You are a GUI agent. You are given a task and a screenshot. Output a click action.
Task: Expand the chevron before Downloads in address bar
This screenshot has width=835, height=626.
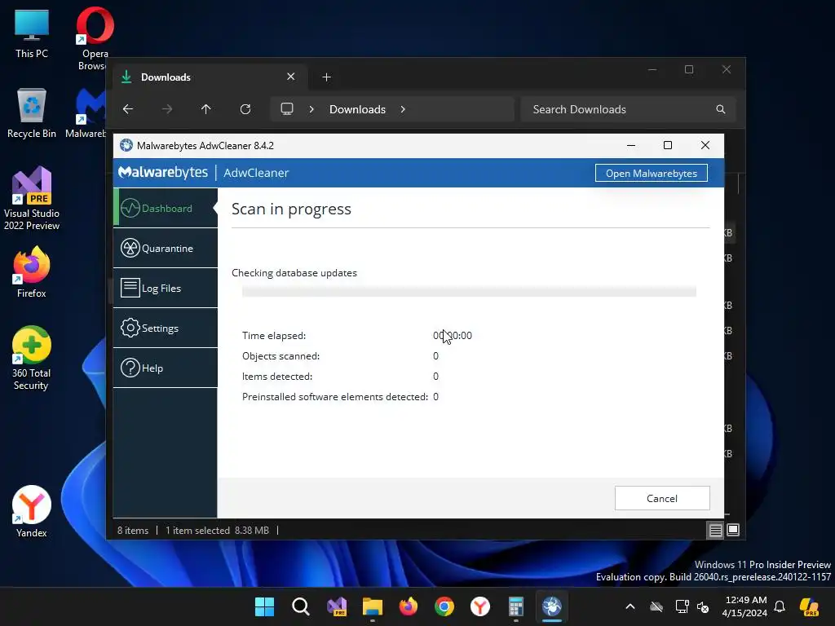pos(311,109)
